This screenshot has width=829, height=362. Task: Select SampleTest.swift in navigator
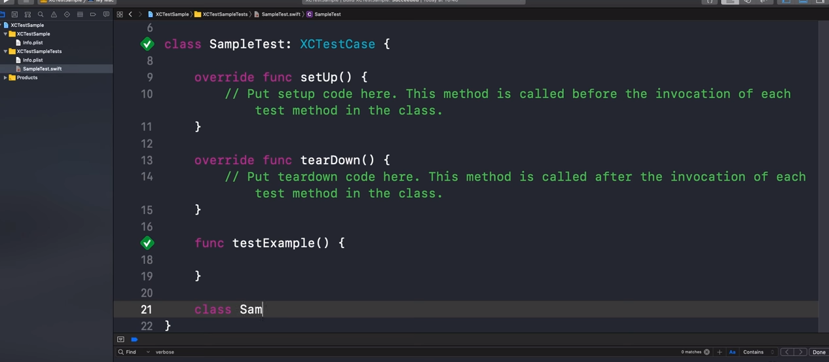click(x=42, y=69)
